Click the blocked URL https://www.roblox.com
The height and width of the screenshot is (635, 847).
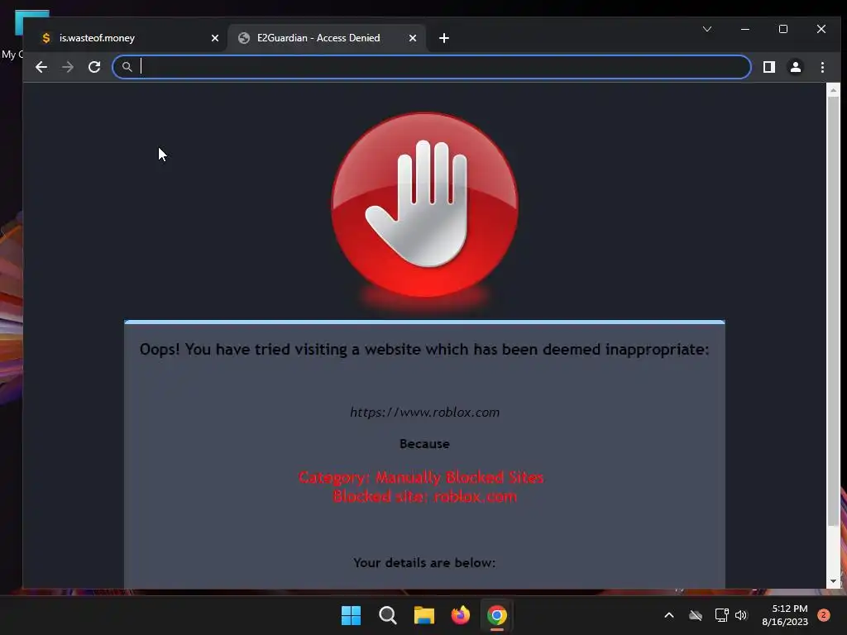click(424, 413)
